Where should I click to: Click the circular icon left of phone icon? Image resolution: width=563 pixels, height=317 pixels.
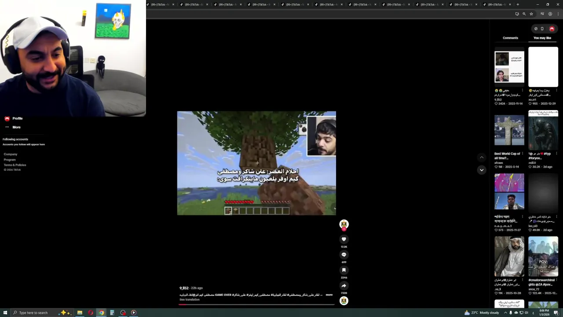[536, 29]
